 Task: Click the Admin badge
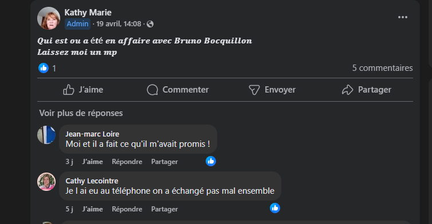77,24
